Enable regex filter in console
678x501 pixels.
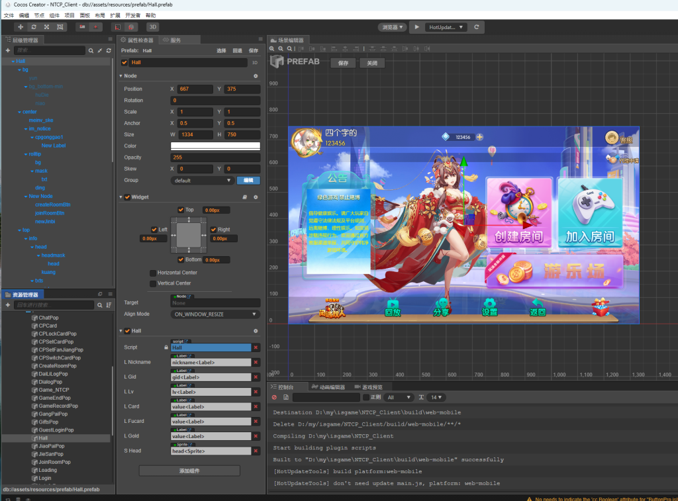click(366, 397)
